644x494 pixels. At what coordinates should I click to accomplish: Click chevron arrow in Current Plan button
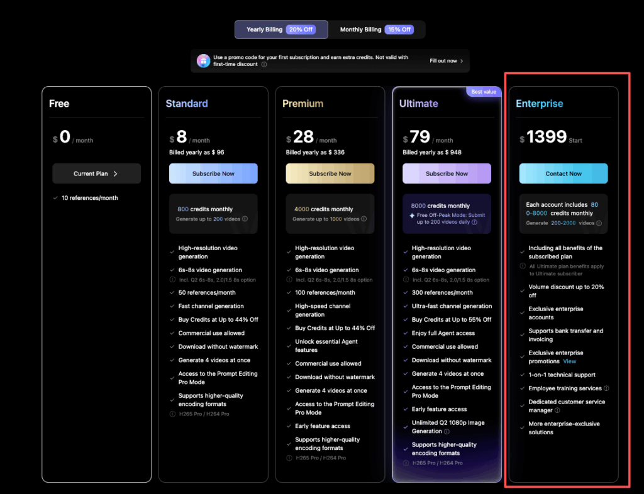(116, 173)
